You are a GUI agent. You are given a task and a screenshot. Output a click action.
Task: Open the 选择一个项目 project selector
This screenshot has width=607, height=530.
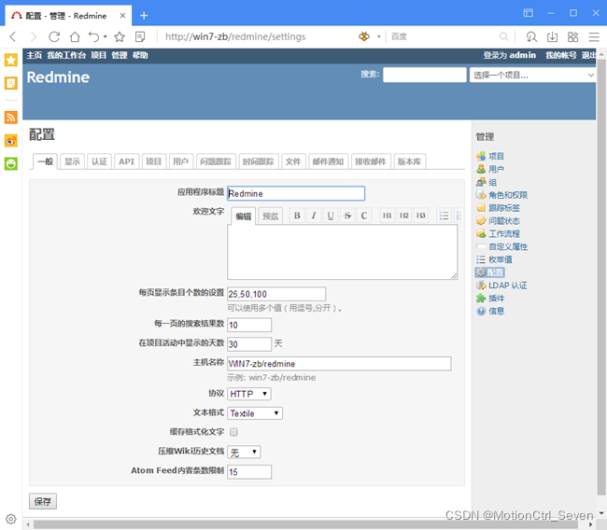point(532,75)
